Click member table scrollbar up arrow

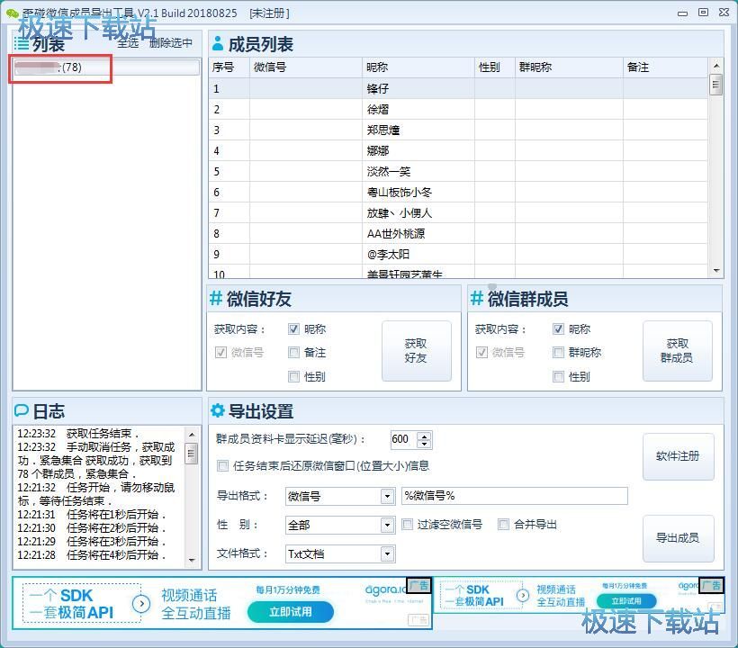[715, 66]
